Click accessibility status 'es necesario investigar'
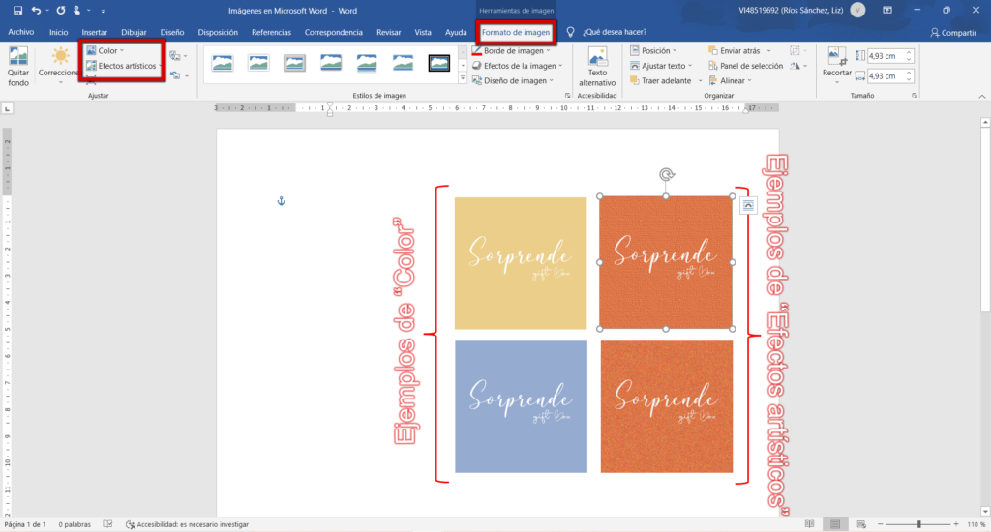 pos(187,524)
